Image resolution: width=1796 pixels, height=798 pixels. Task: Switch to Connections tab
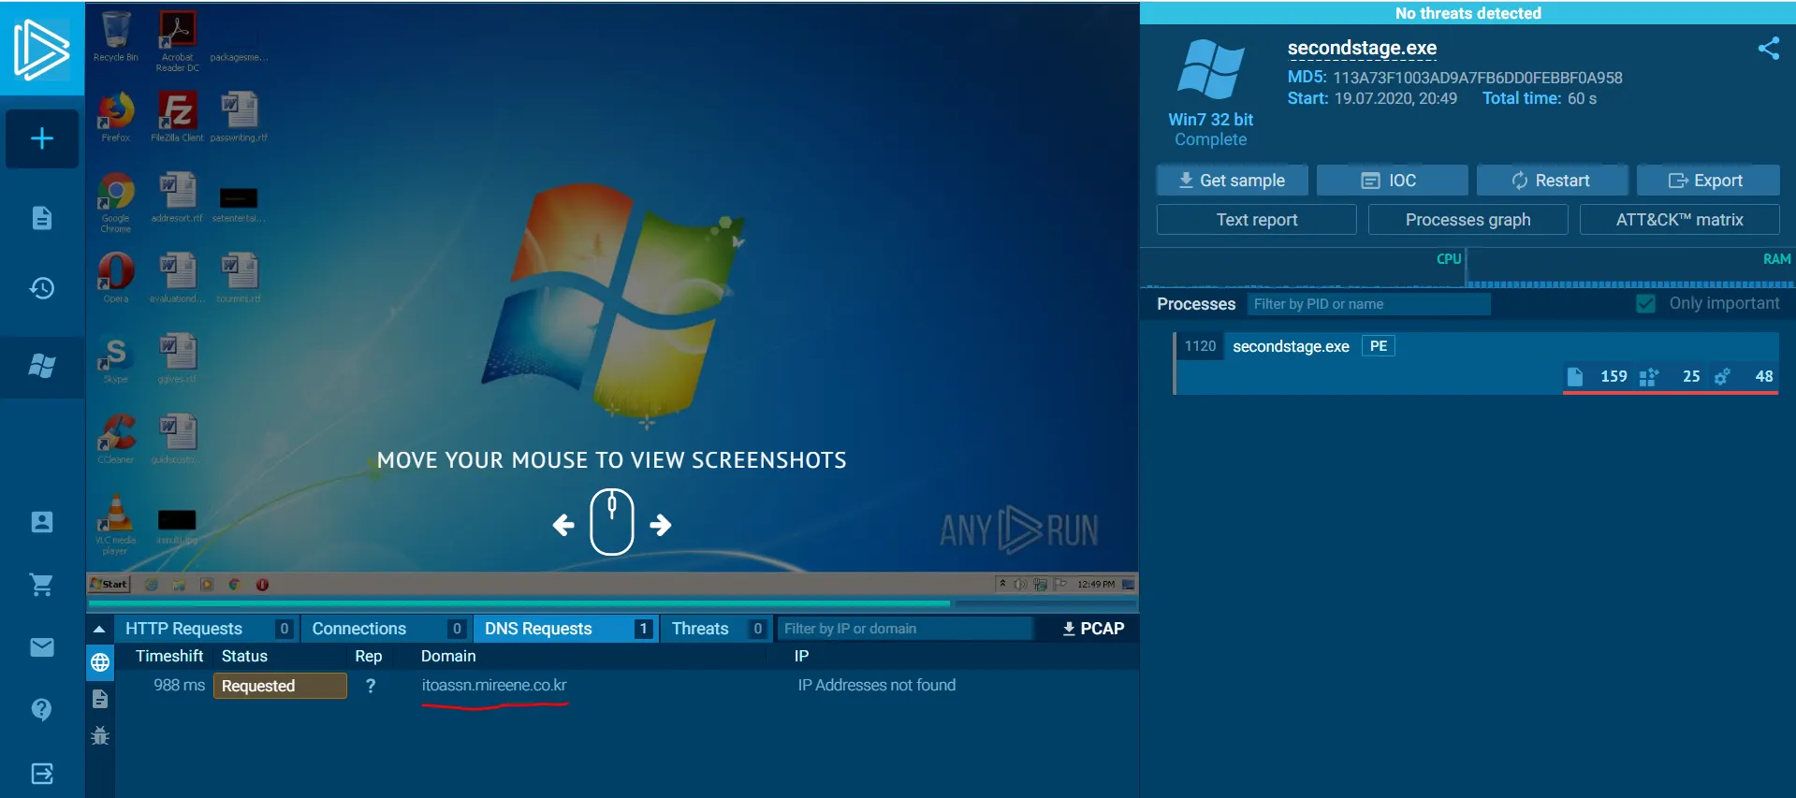coord(387,629)
